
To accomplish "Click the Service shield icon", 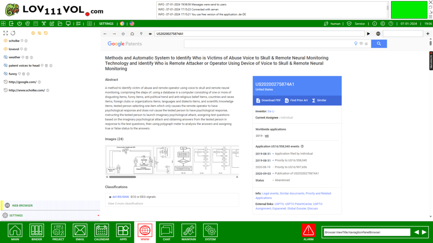I will pos(349,24).
